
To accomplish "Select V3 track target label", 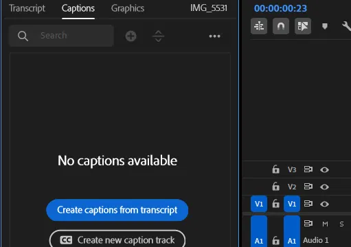I will [292, 169].
